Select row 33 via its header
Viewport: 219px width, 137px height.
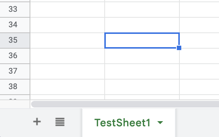click(15, 10)
